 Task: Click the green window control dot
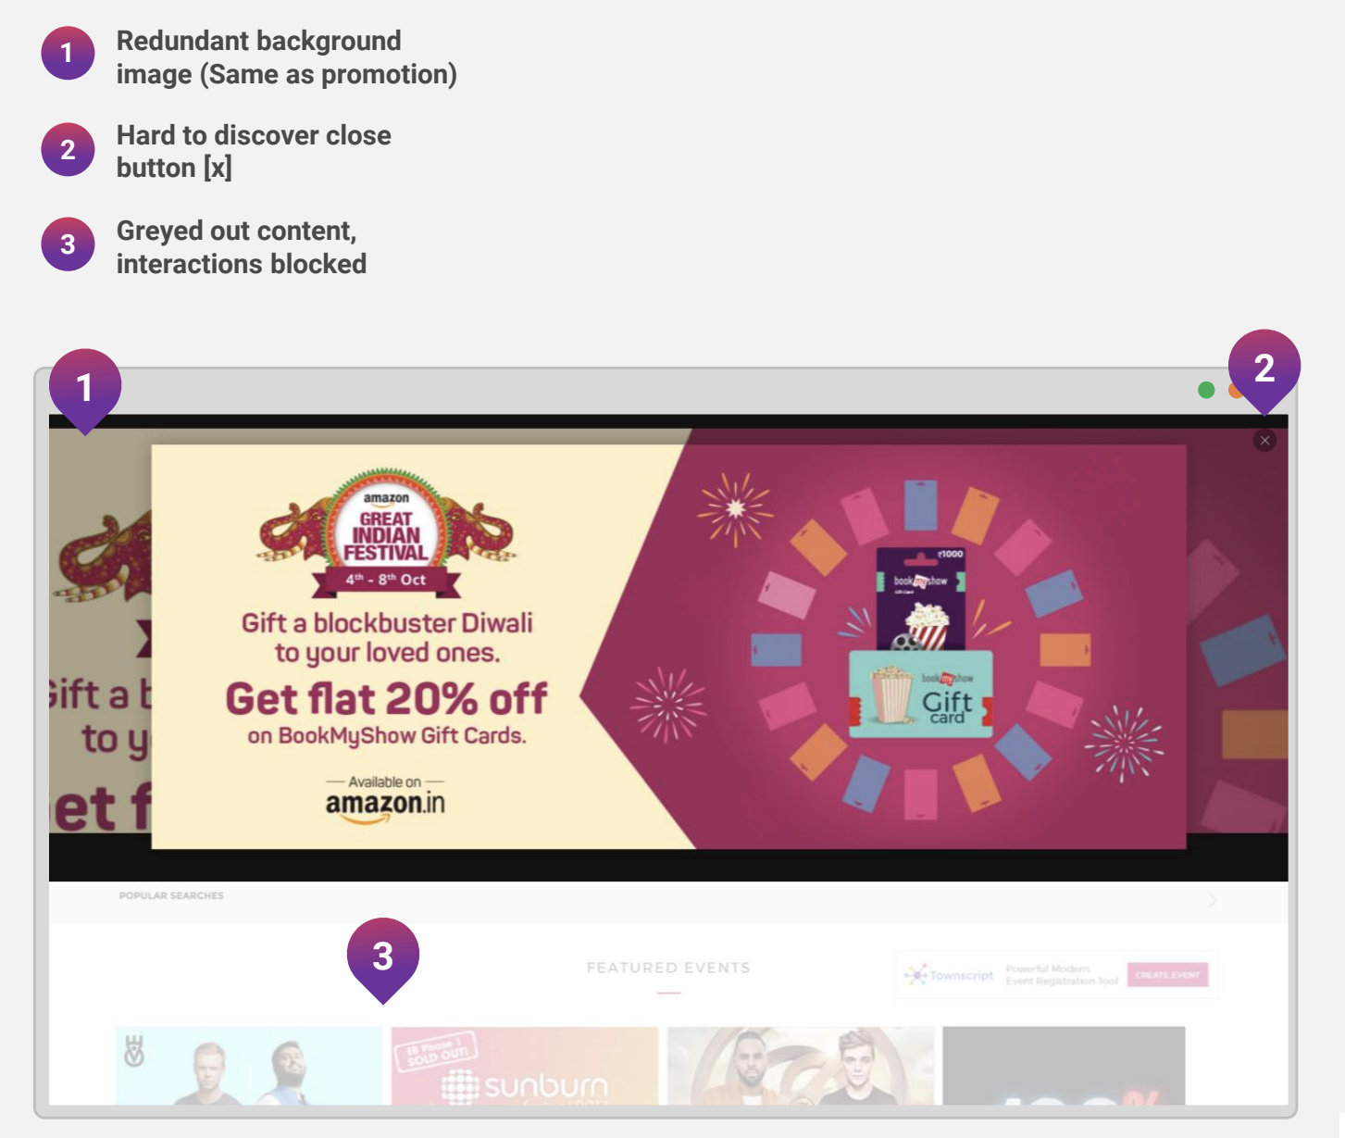click(x=1206, y=390)
